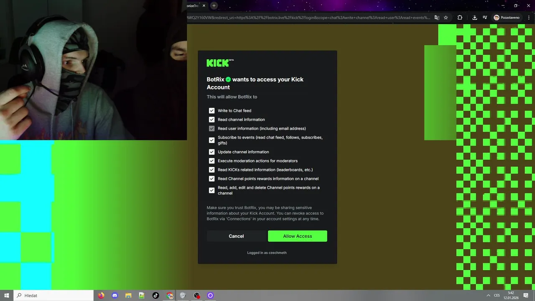The height and width of the screenshot is (301, 535).
Task: Open the Windows notification center
Action: 527,296
